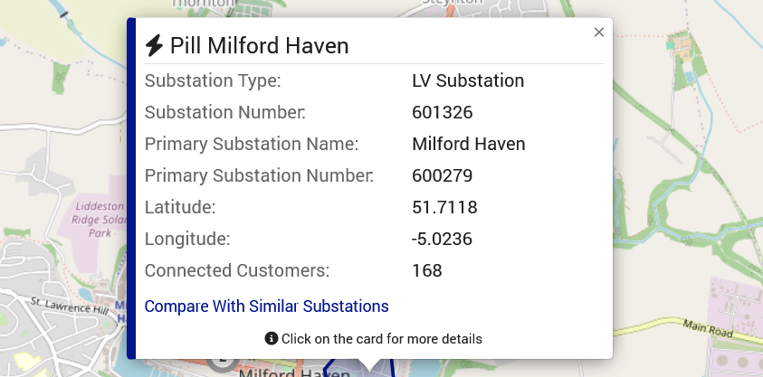
Task: Click the popup pointer tip at bottom
Action: [x=368, y=367]
